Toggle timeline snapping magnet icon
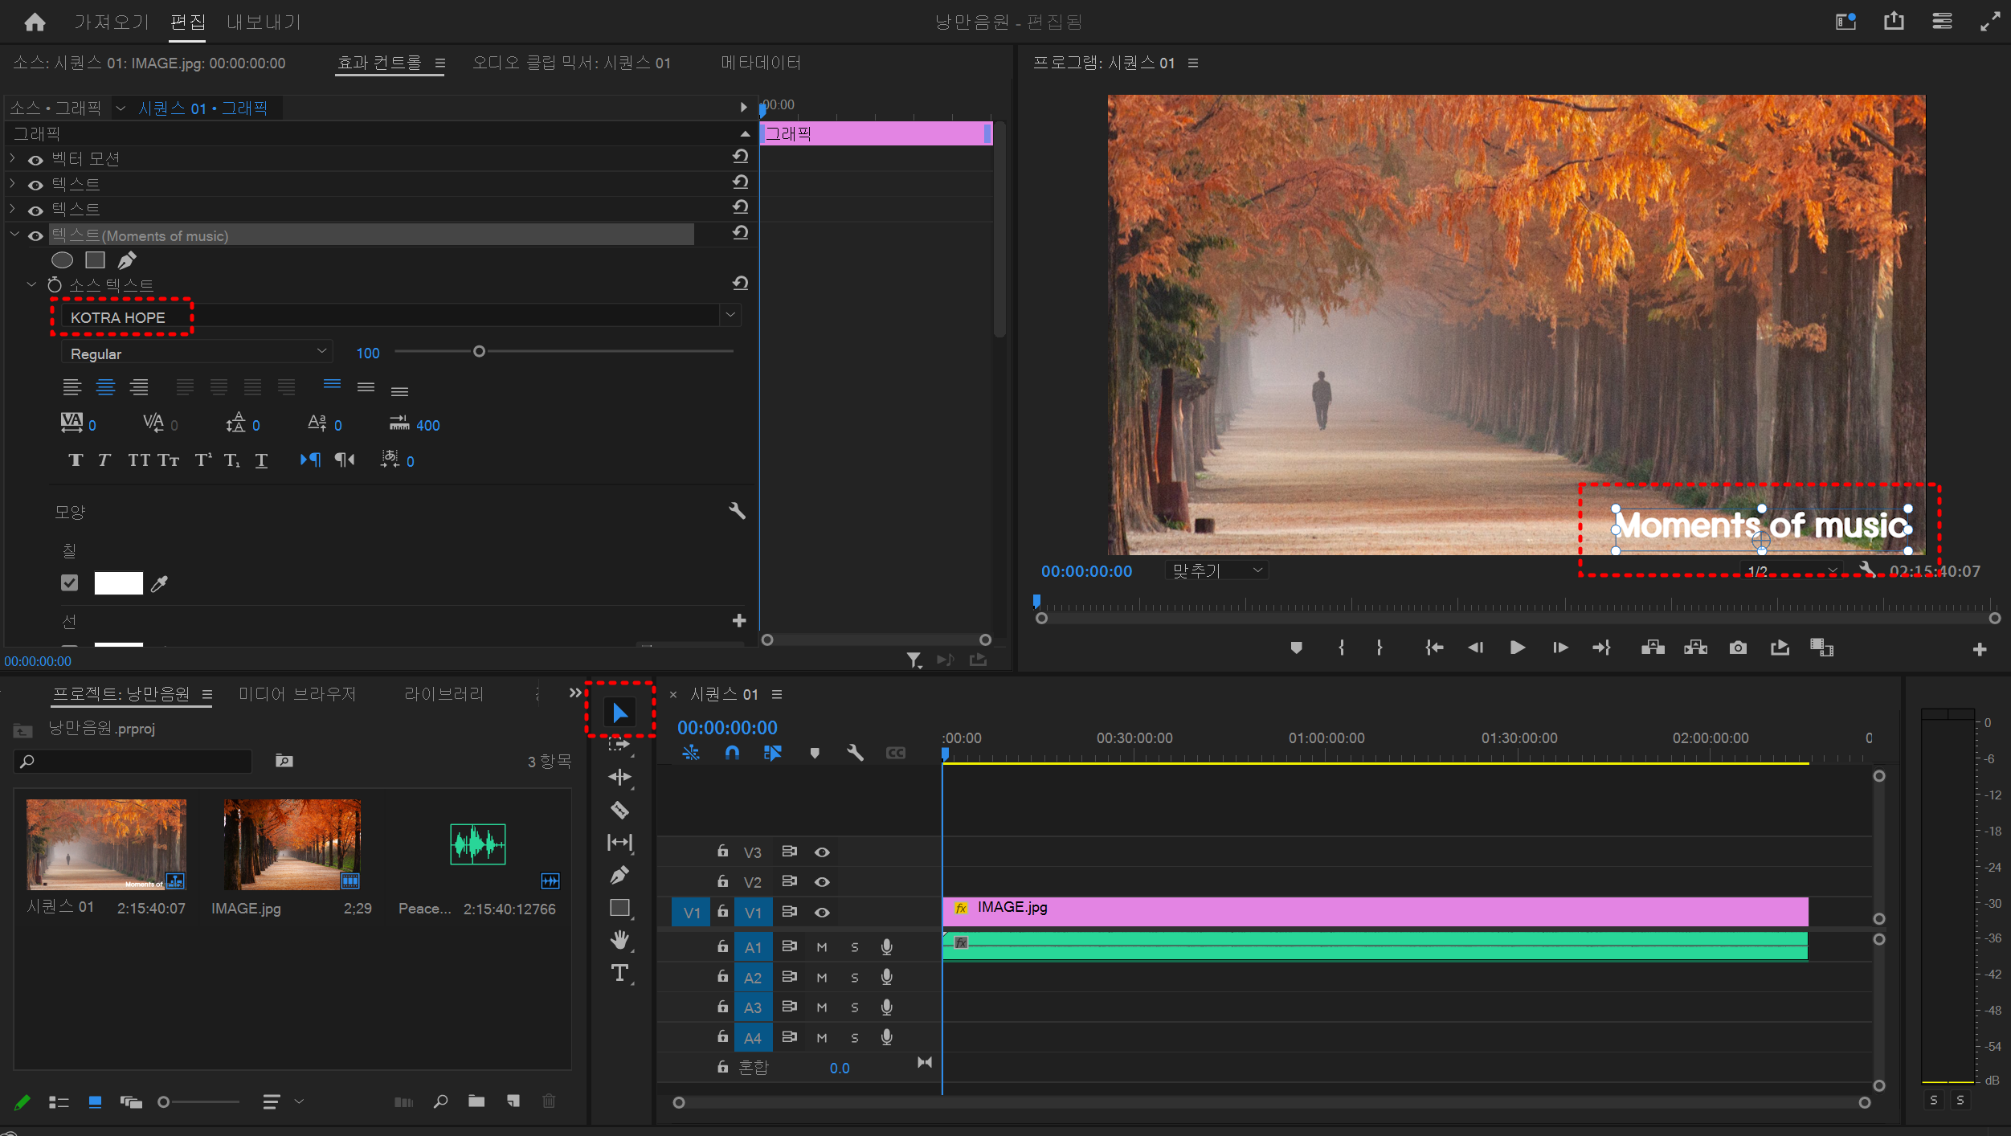Viewport: 2011px width, 1136px height. pyautogui.click(x=732, y=753)
